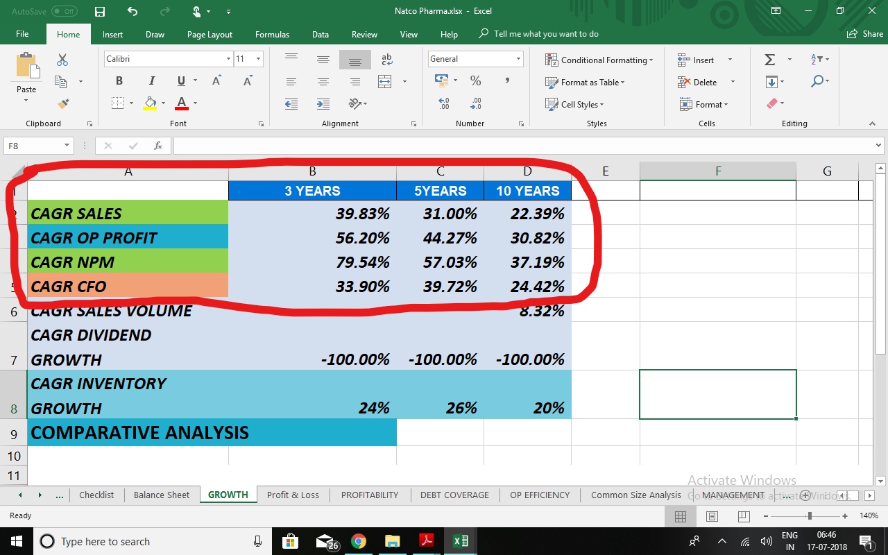
Task: Save the workbook with the floppy disk icon
Action: (100, 12)
